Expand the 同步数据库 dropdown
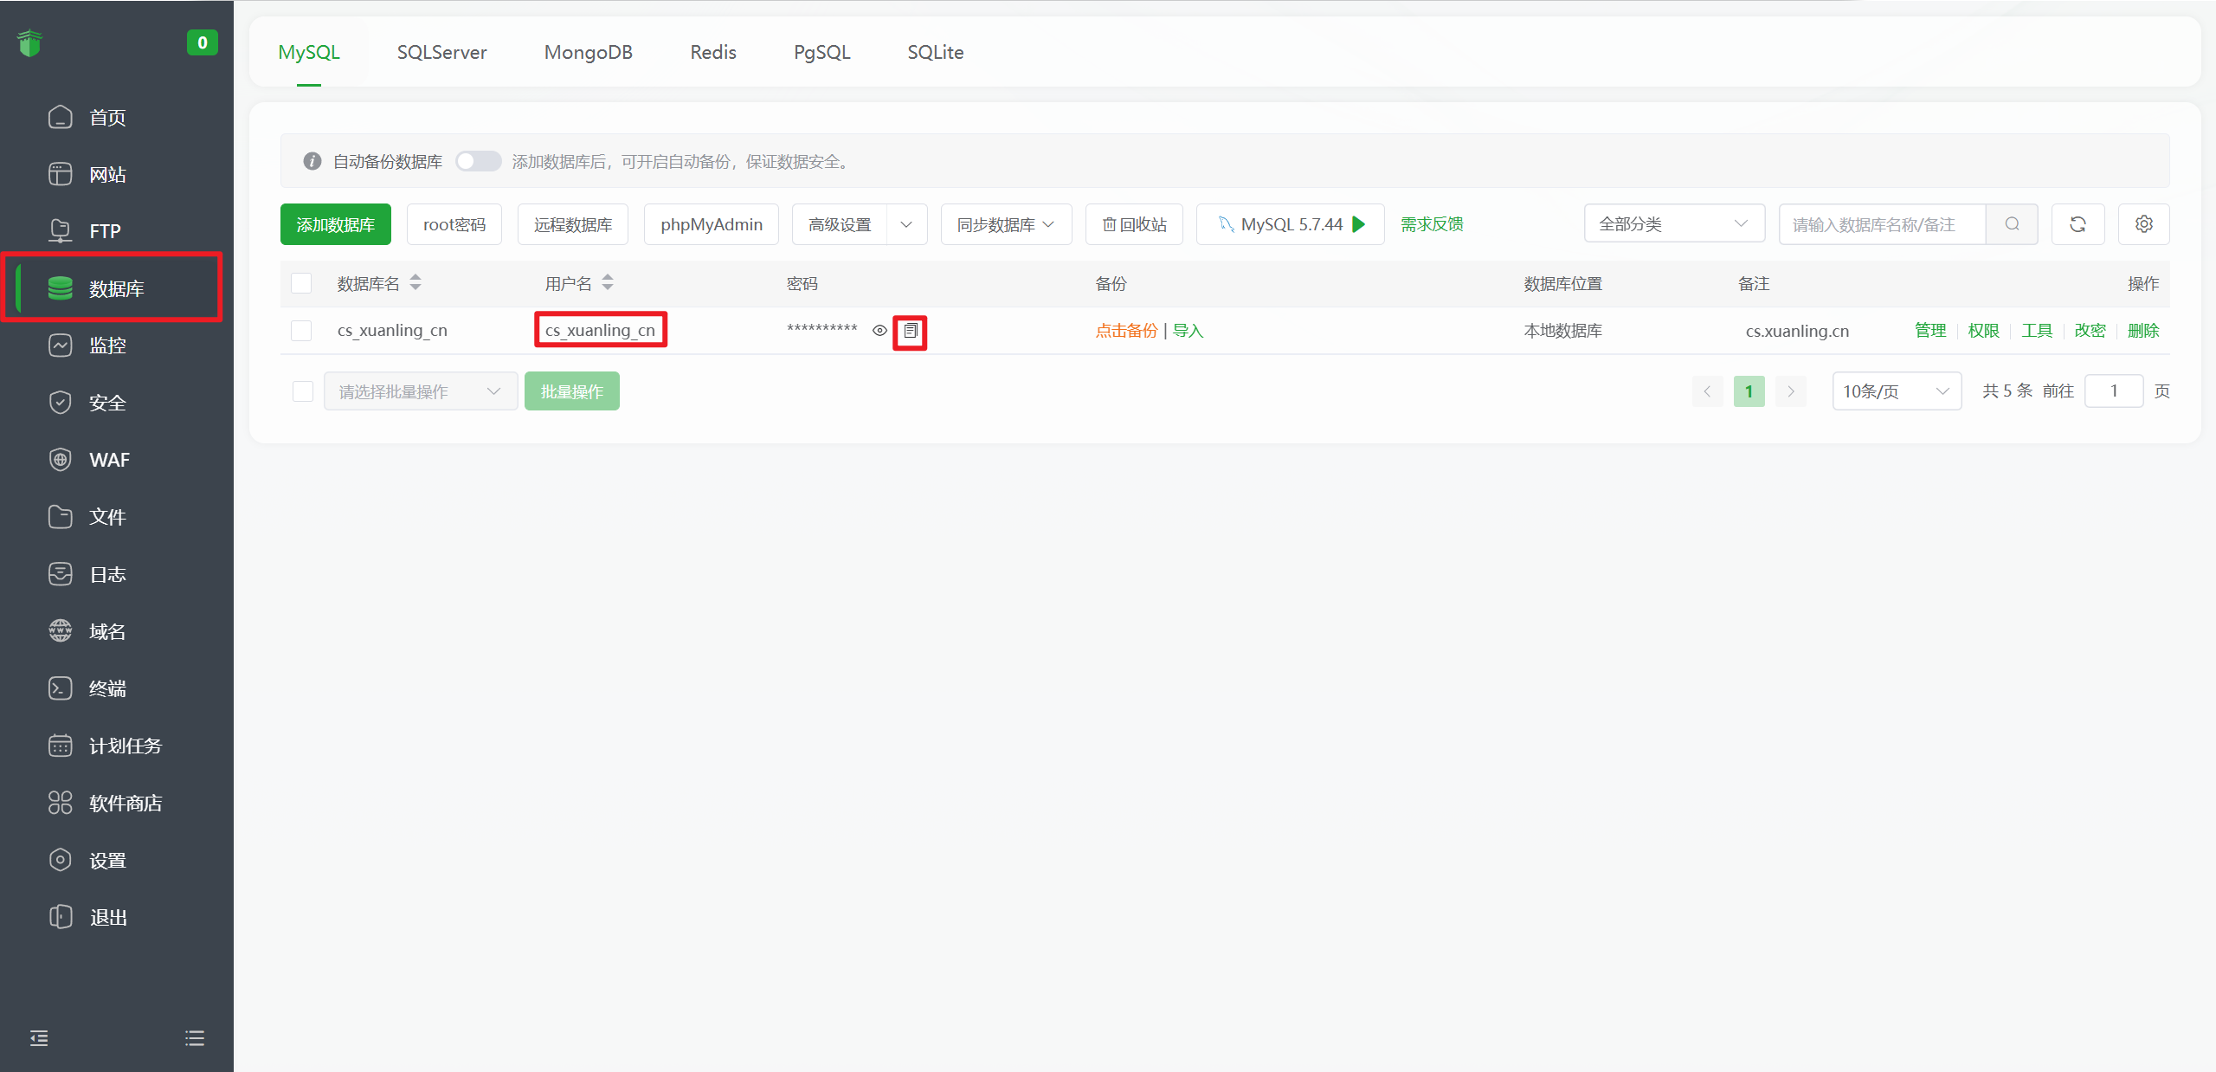This screenshot has width=2216, height=1072. [x=1006, y=224]
